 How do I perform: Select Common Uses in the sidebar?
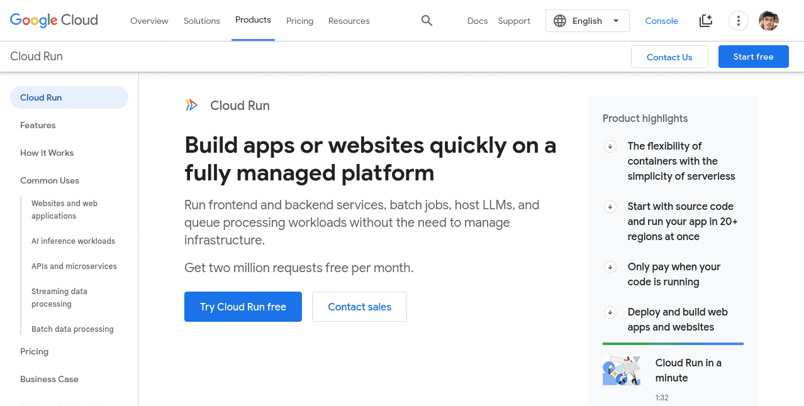coord(50,180)
